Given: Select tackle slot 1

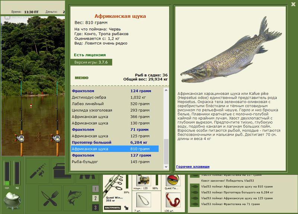Looking at the screenshot, I should pyautogui.click(x=95, y=189).
